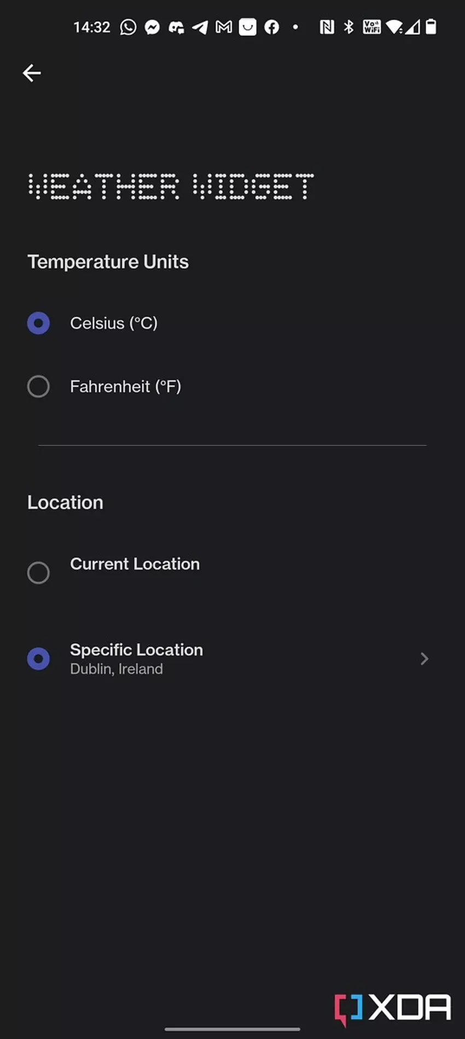Tap the battery status icon
Screen dimensions: 465x1039
pos(431,27)
